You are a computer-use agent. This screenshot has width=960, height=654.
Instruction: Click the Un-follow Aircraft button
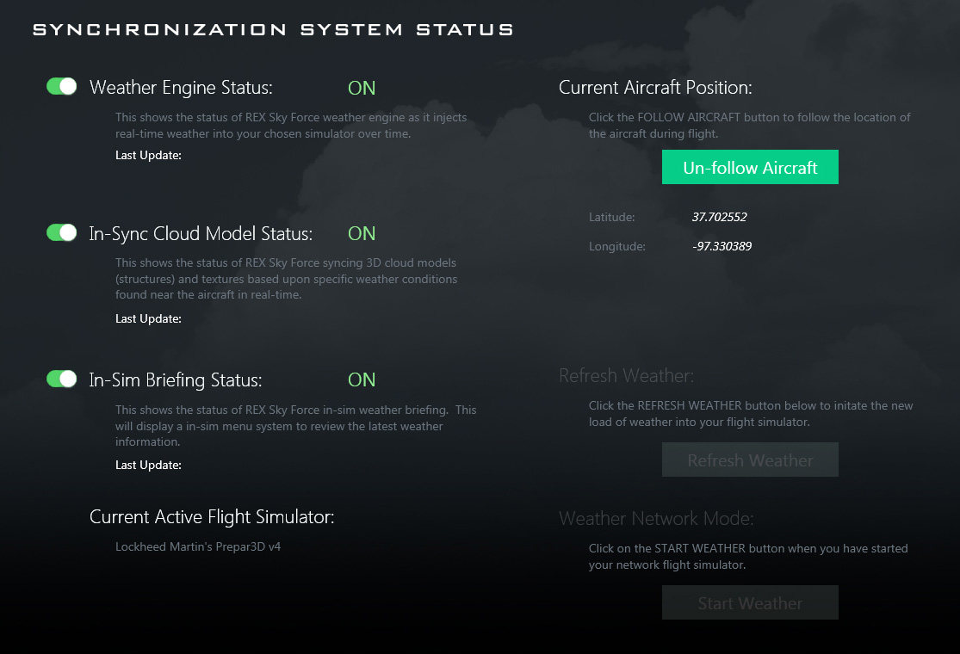[750, 167]
